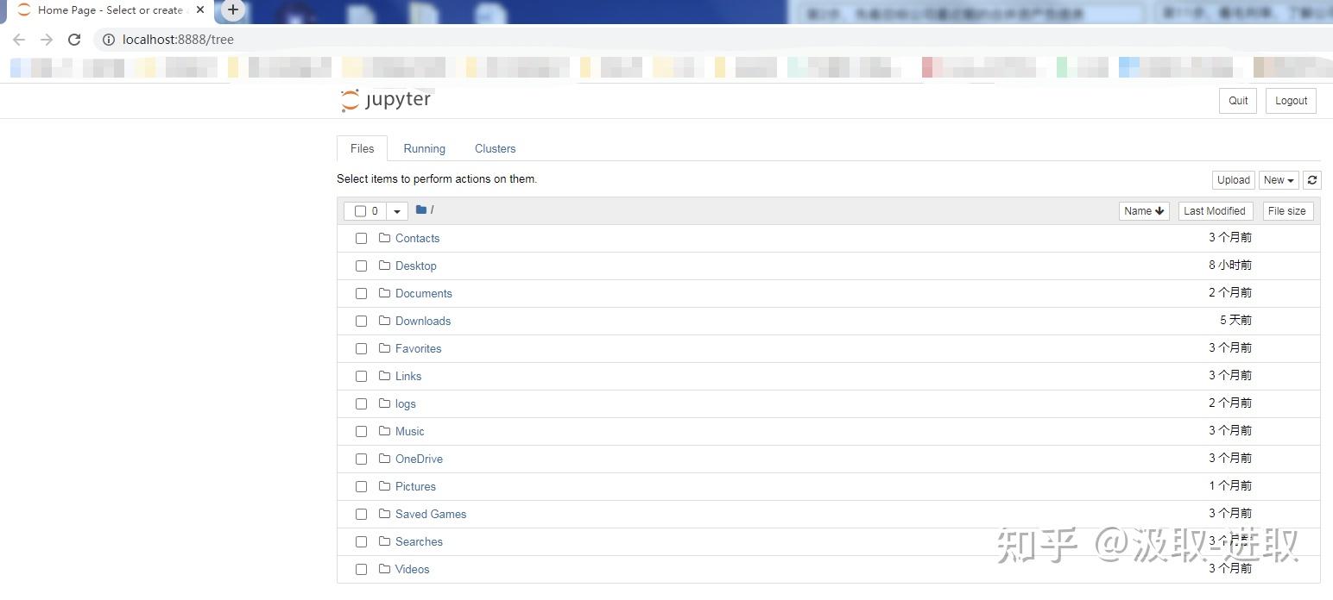1333x600 pixels.
Task: Click the Jupyter logo
Action: 386,100
